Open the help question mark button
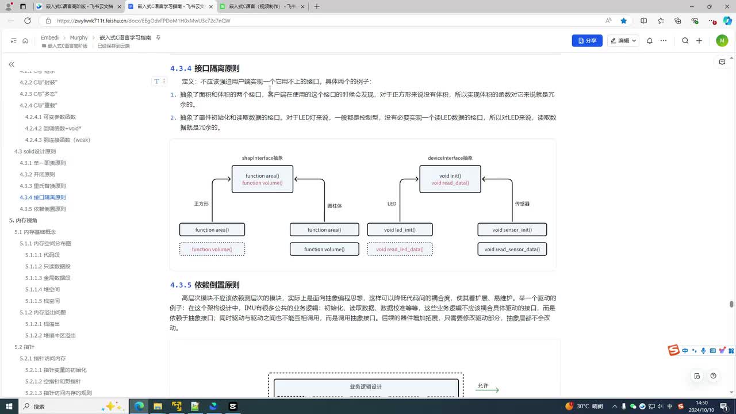The width and height of the screenshot is (736, 414). pyautogui.click(x=713, y=376)
